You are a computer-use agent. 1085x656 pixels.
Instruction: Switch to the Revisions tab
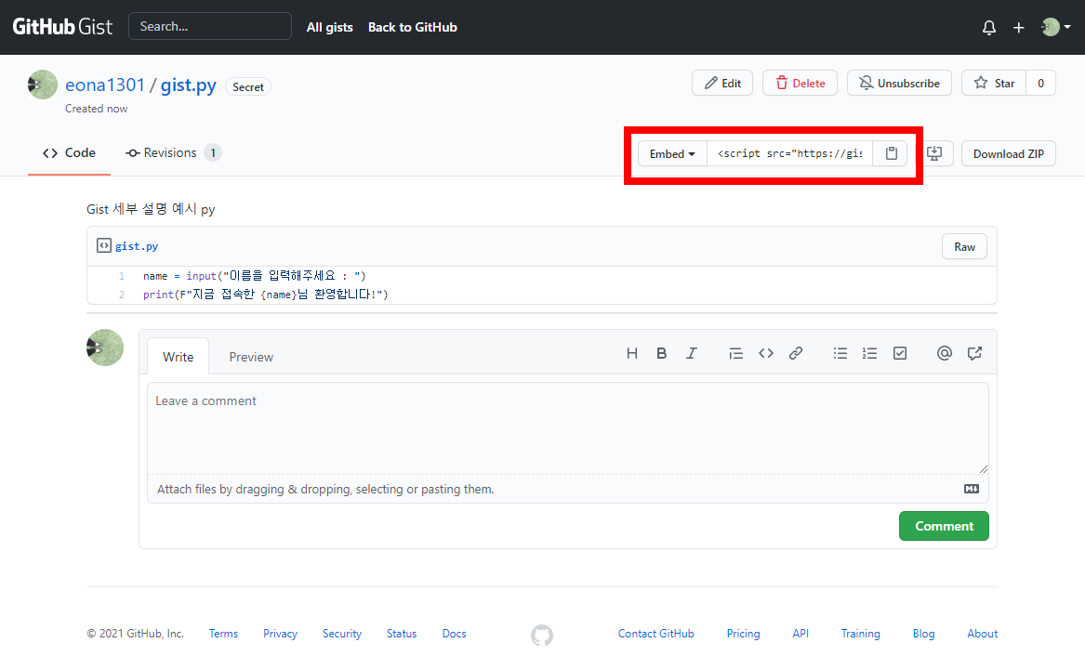[x=173, y=152]
